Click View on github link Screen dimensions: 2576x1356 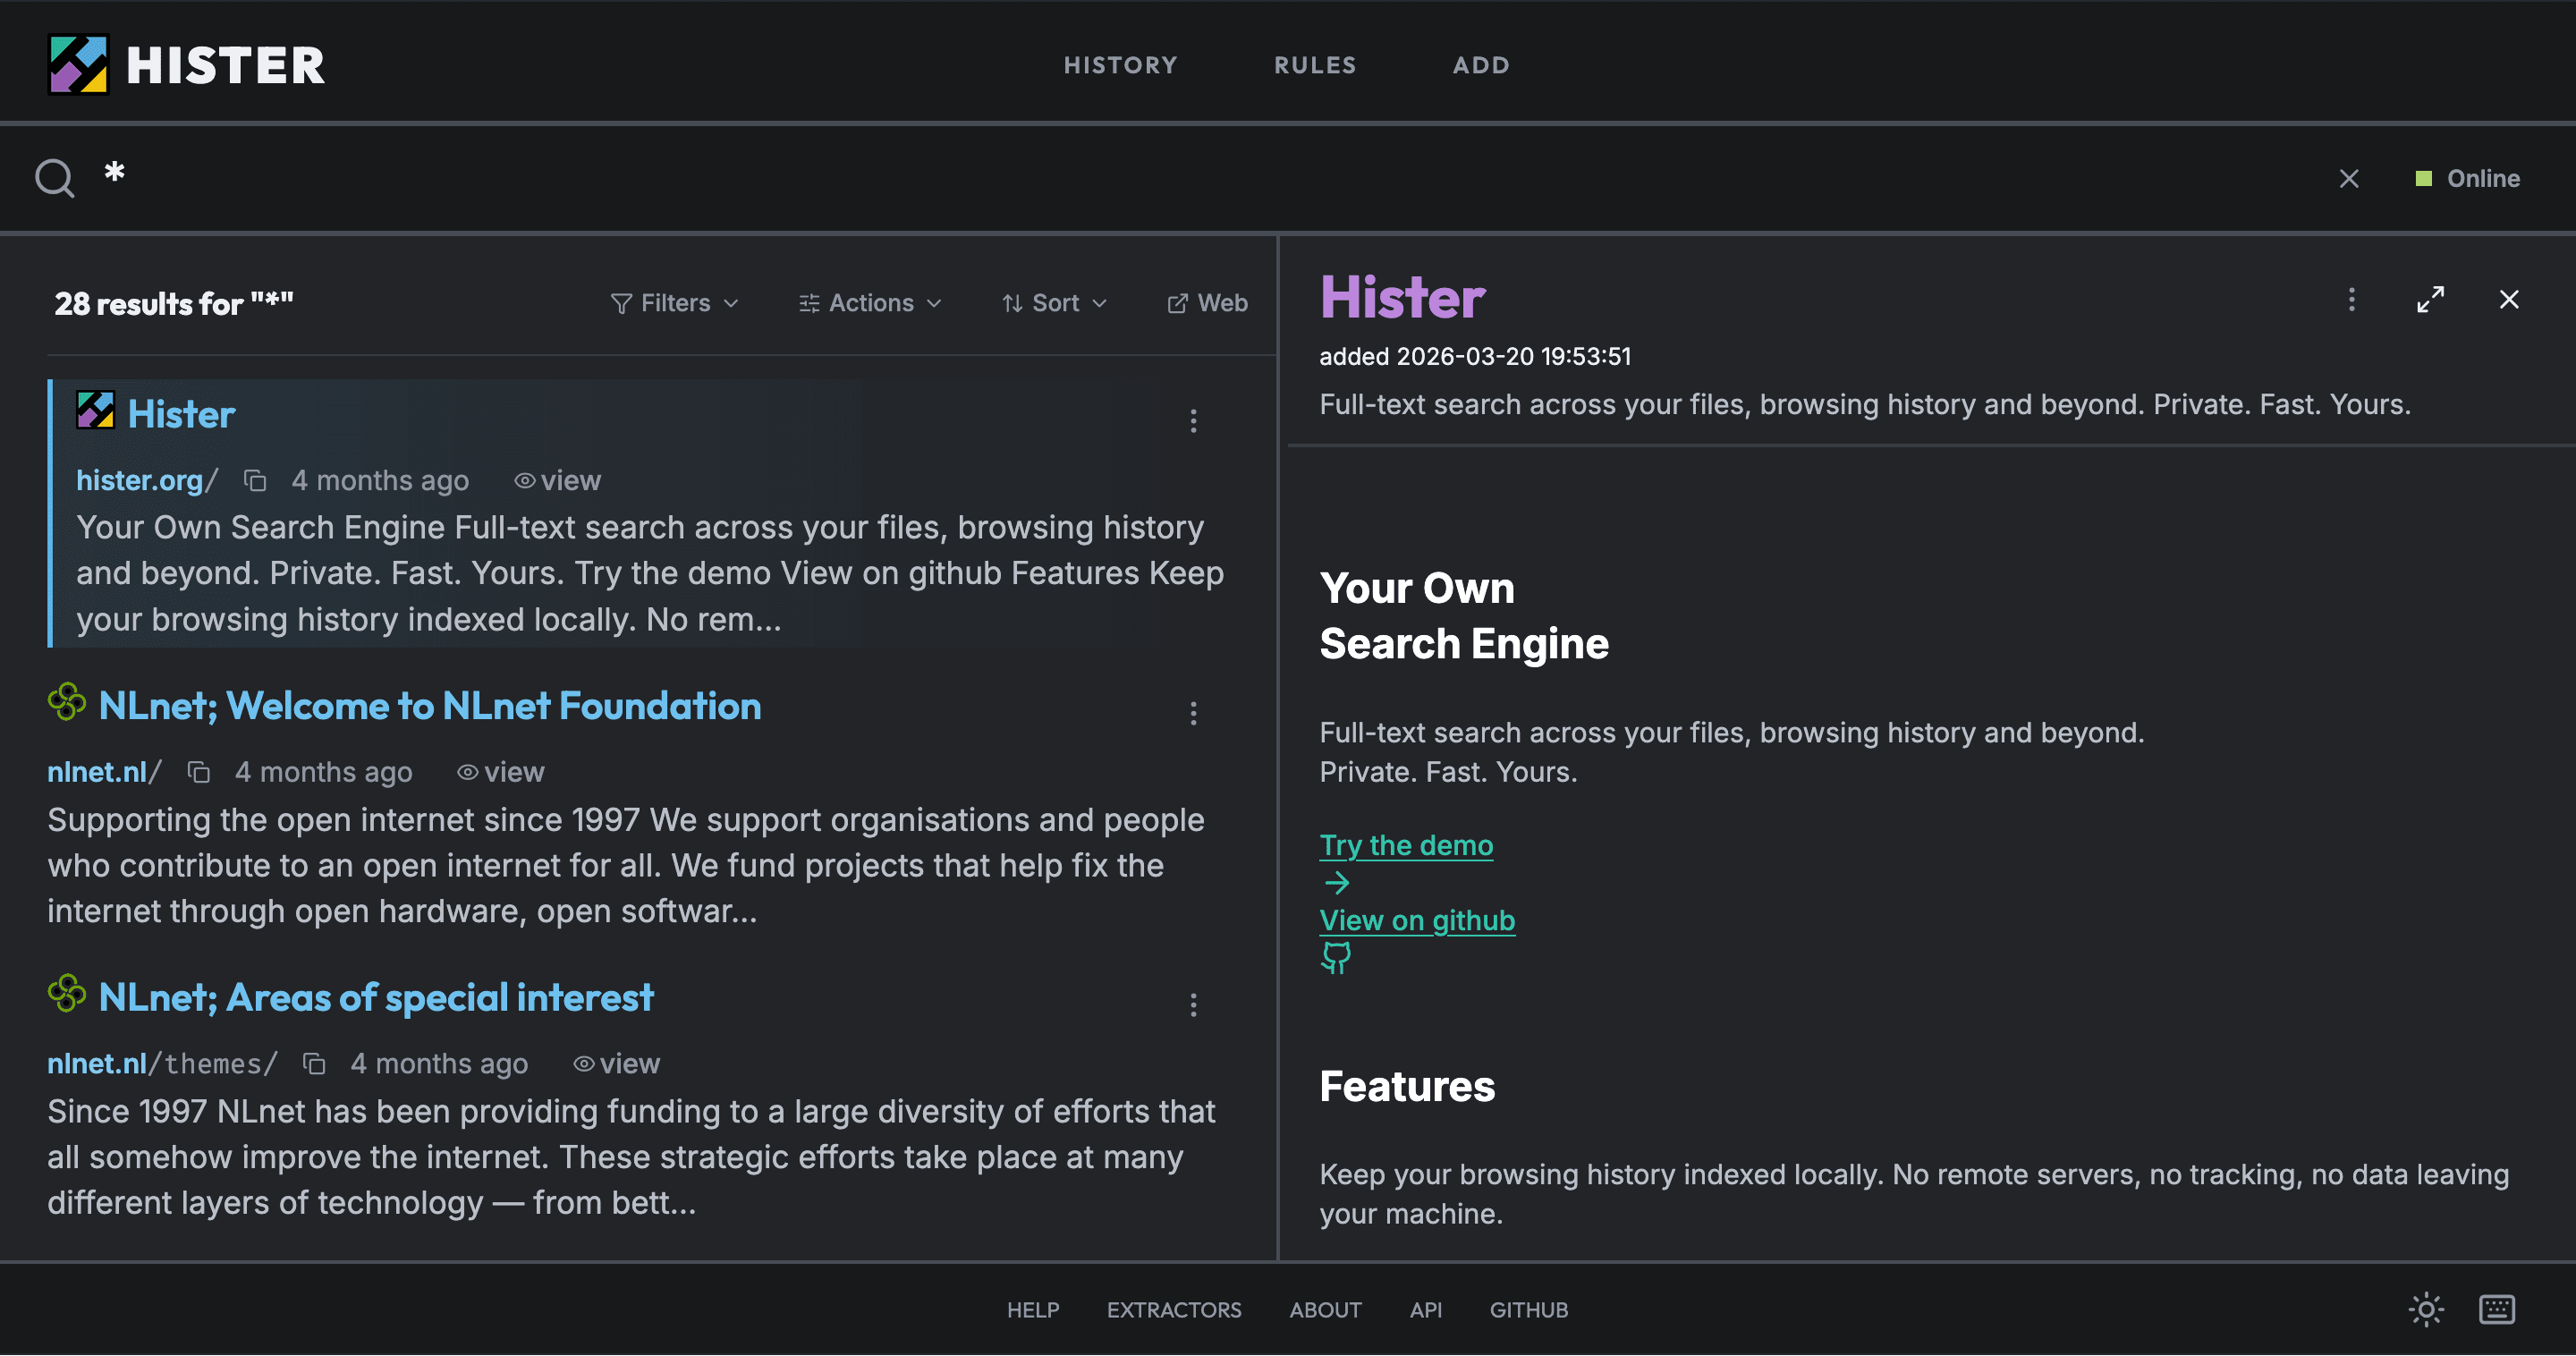(1417, 921)
